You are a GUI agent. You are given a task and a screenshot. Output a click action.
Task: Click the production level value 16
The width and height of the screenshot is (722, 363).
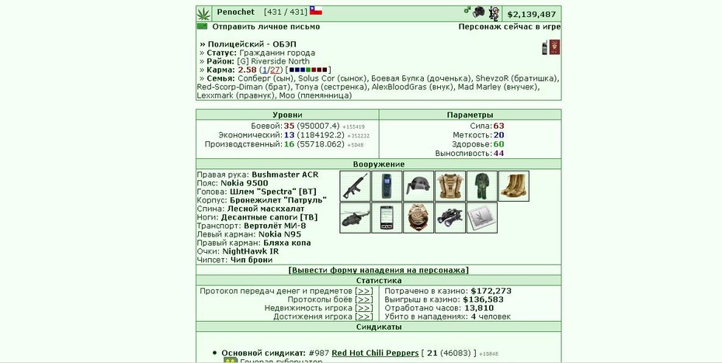pyautogui.click(x=289, y=144)
